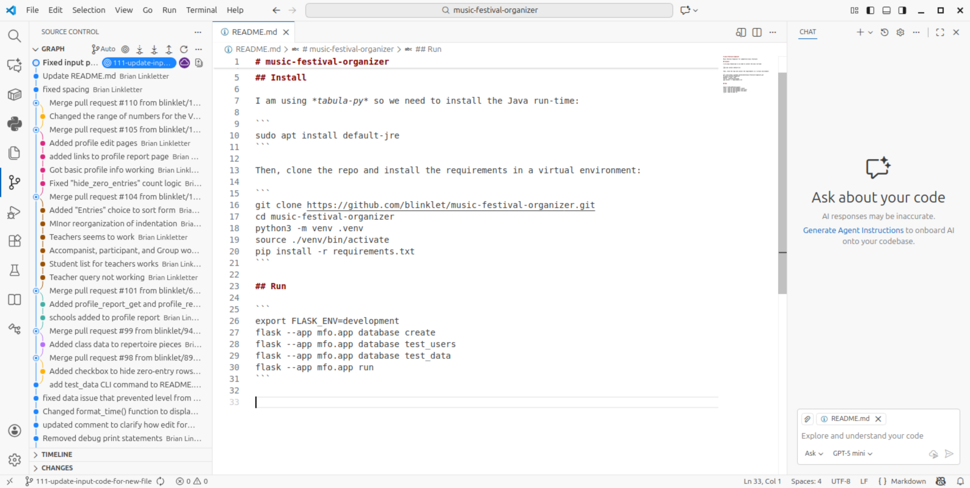Click the editor vertical scrollbar thumb
The height and width of the screenshot is (488, 970).
(782, 183)
